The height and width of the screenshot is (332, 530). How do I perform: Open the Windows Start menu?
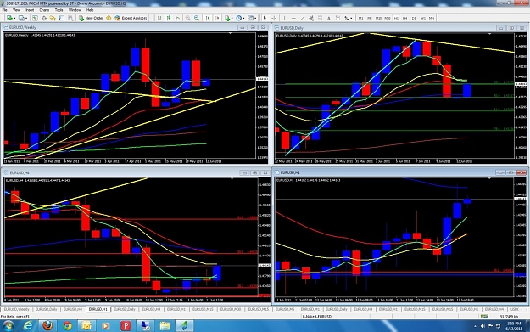pyautogui.click(x=8, y=326)
